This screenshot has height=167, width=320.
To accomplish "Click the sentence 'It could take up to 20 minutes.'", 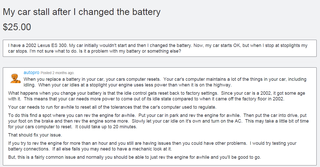I will [x=106, y=126].
